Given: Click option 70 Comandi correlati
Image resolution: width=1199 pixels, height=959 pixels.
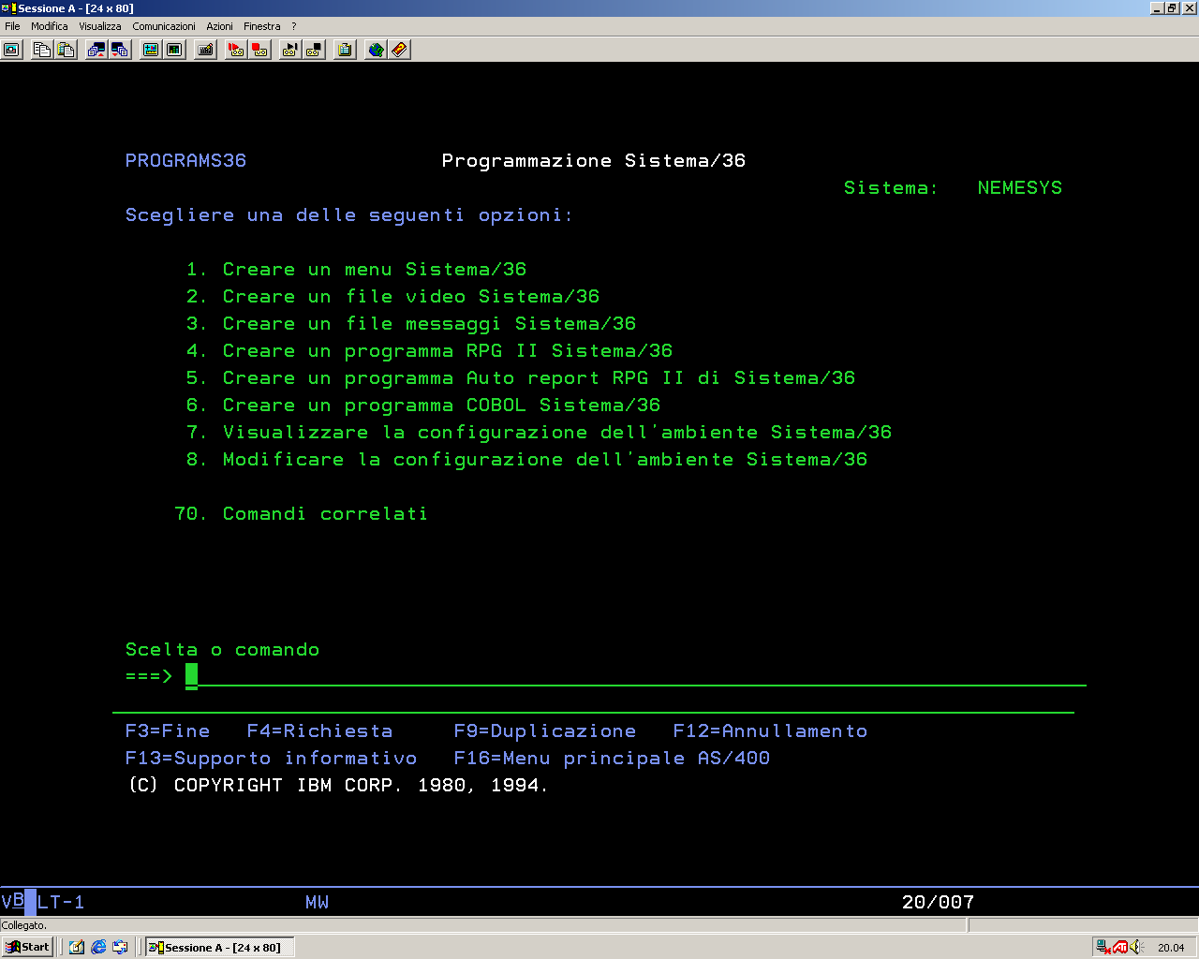Looking at the screenshot, I should click(x=301, y=514).
